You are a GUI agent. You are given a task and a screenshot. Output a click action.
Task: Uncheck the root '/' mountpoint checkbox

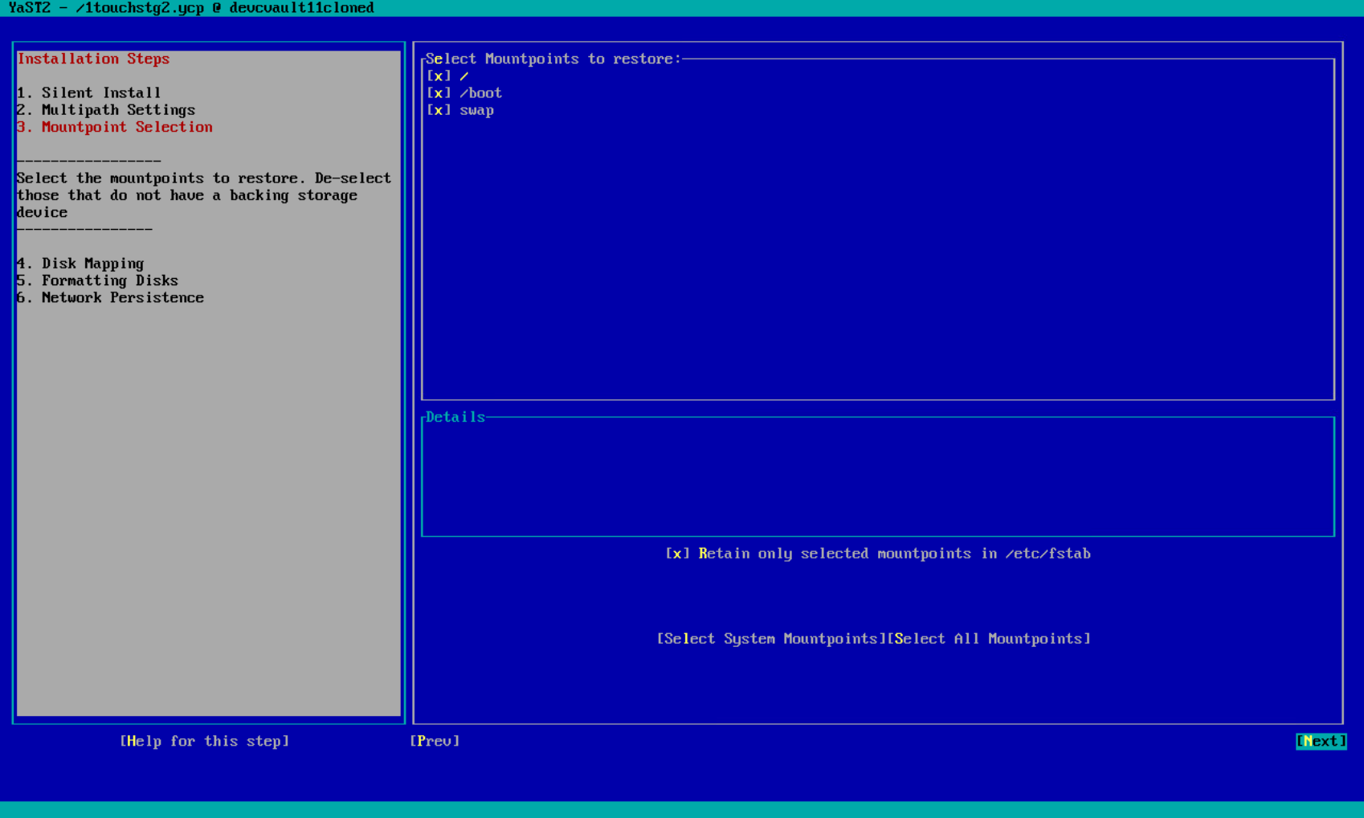coord(439,76)
